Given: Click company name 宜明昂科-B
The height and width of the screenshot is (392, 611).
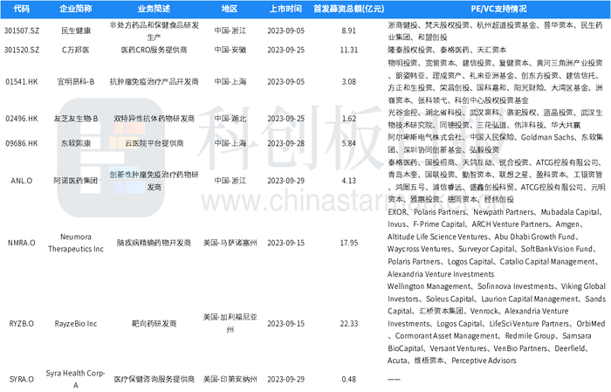Looking at the screenshot, I should (x=76, y=82).
